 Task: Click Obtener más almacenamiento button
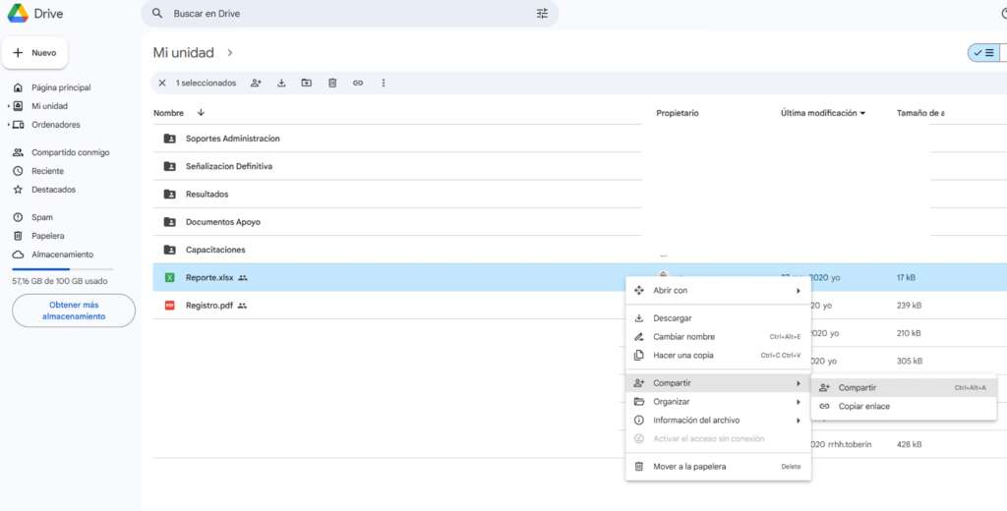coord(74,311)
